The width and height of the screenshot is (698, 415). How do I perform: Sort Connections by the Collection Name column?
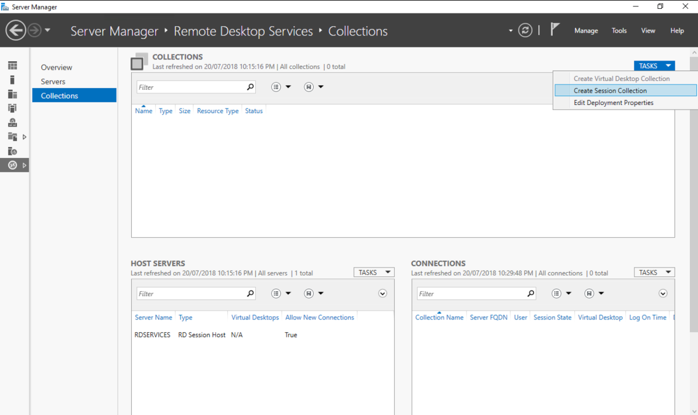[439, 317]
